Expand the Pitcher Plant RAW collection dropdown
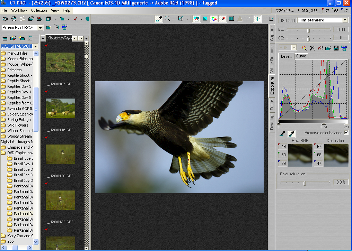This screenshot has width=352, height=251. (x=41, y=28)
